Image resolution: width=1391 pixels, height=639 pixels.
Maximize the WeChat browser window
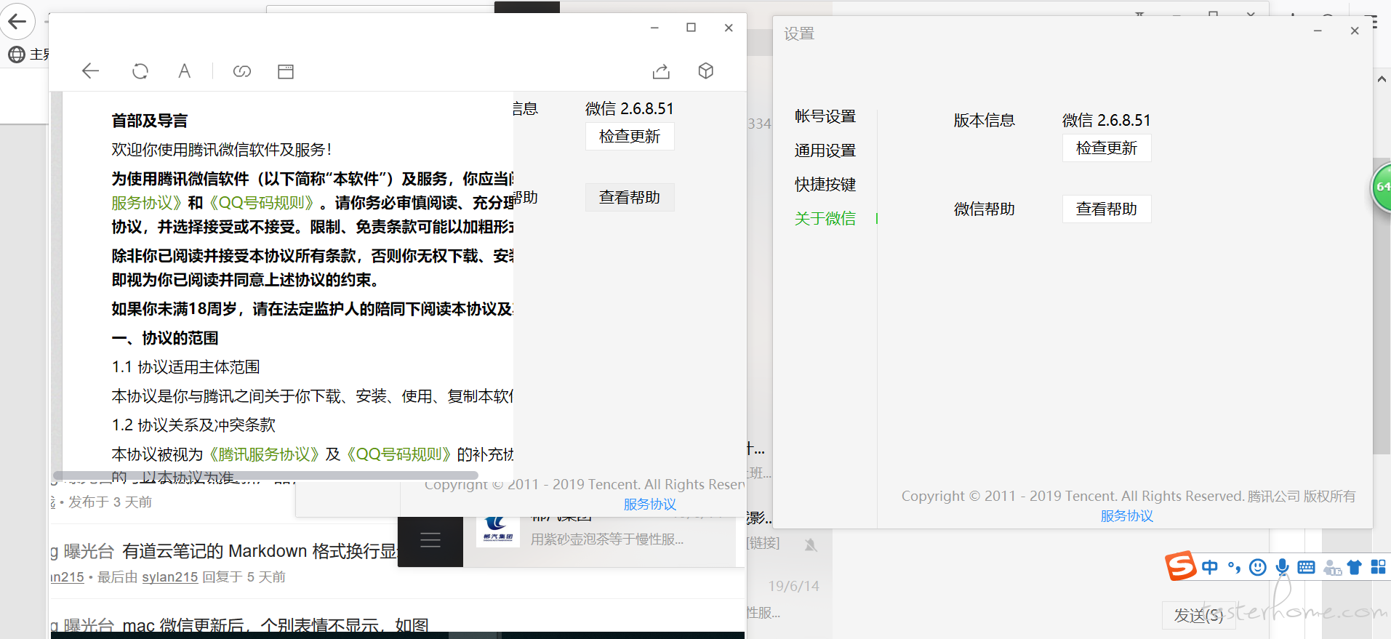click(691, 28)
